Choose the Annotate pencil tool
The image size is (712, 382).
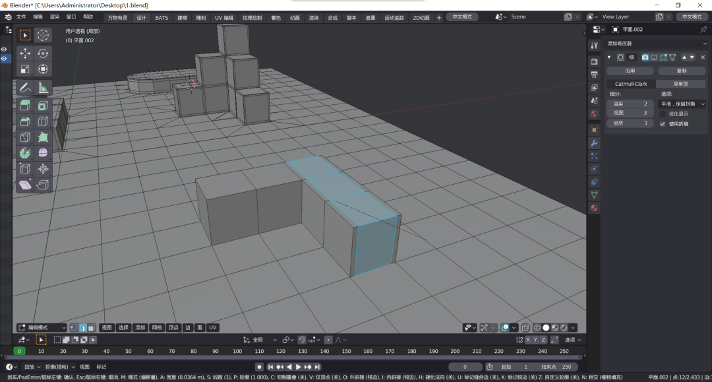[x=25, y=88]
